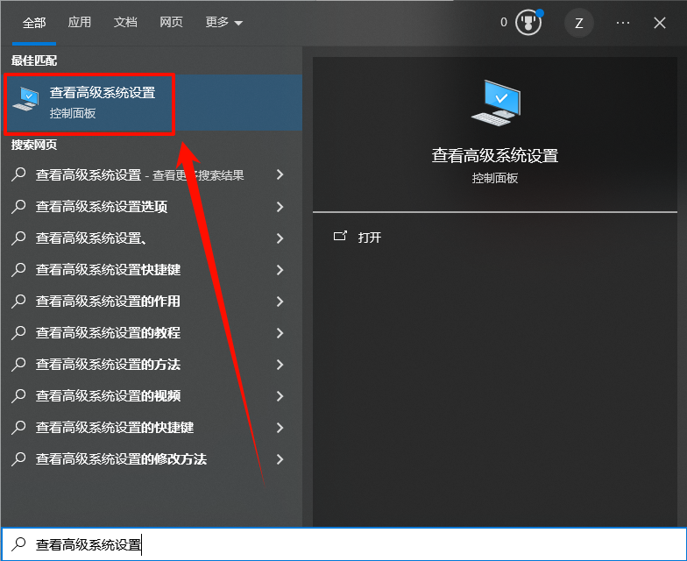Click search icon beside 查看高级系统设置的教程
Screen dimensions: 687x561
point(18,332)
